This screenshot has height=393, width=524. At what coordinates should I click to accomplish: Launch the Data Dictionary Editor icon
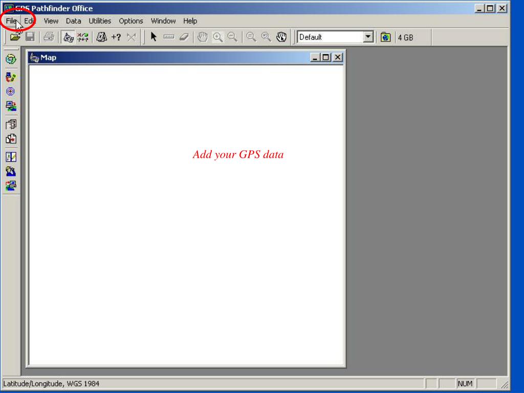pyautogui.click(x=11, y=157)
